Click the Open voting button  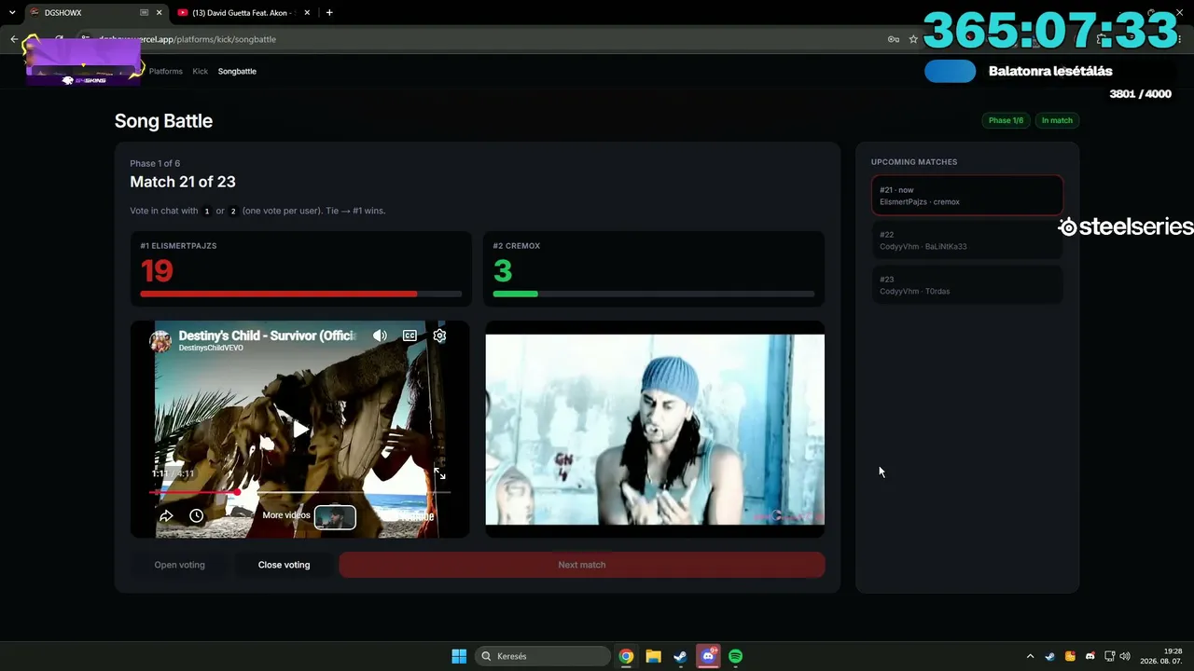[179, 565]
